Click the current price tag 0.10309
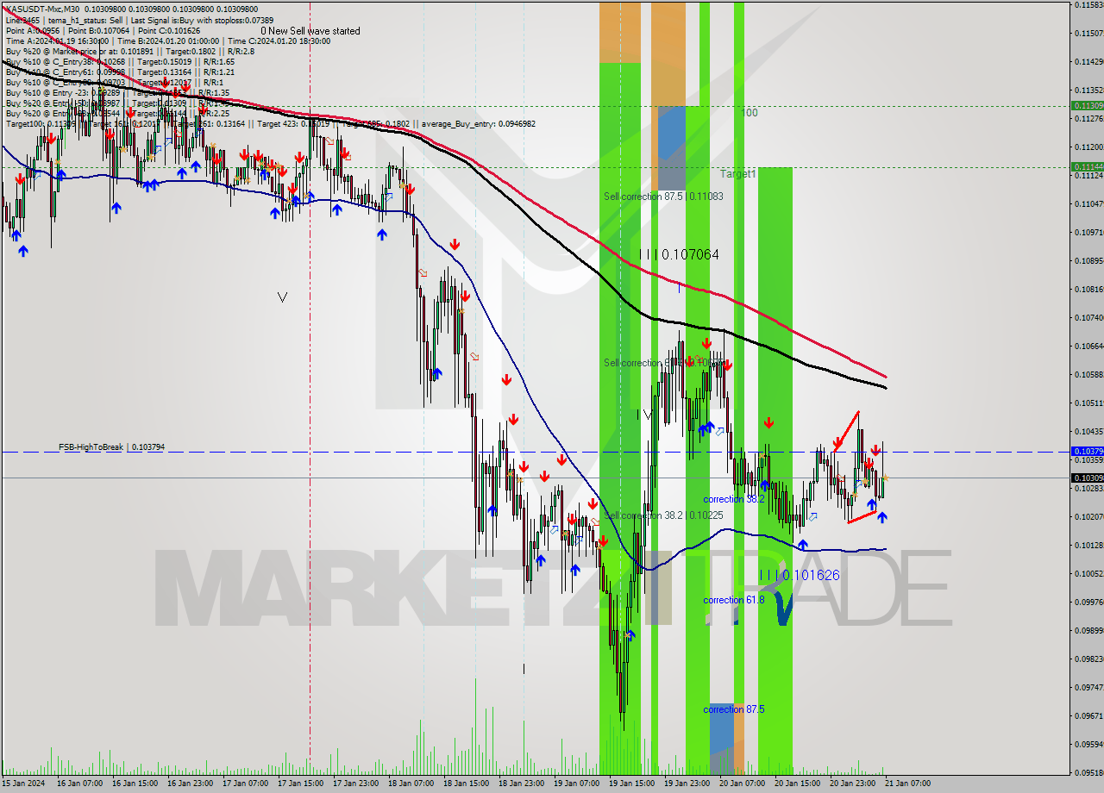1104x793 pixels. [x=1086, y=478]
